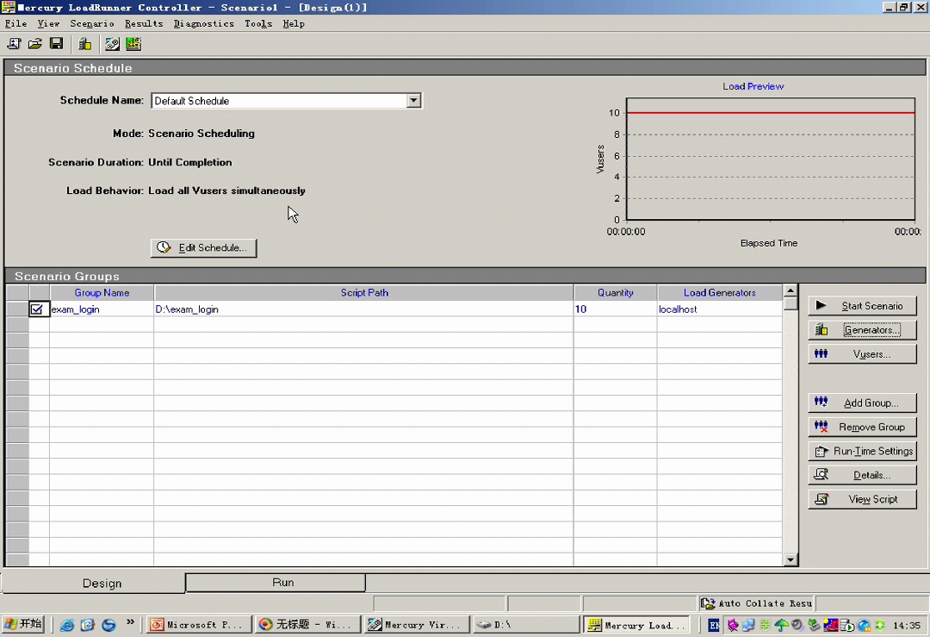Launch Analysis from the toolbar chart icon
930x637 pixels.
coord(133,44)
